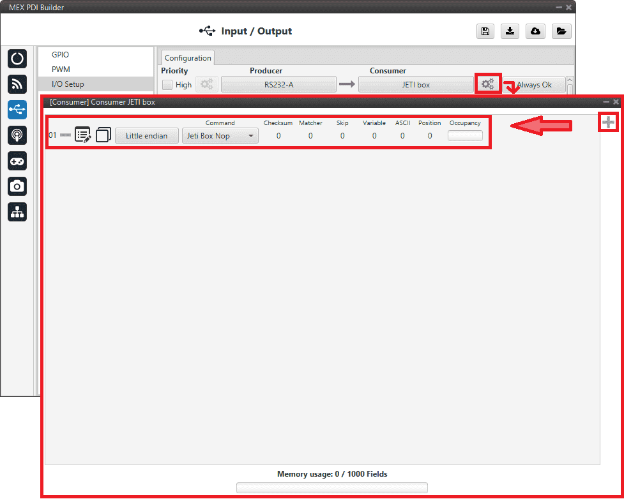Viewport: 624px width, 499px height.
Task: Add a new message with plus icon
Action: (x=607, y=122)
